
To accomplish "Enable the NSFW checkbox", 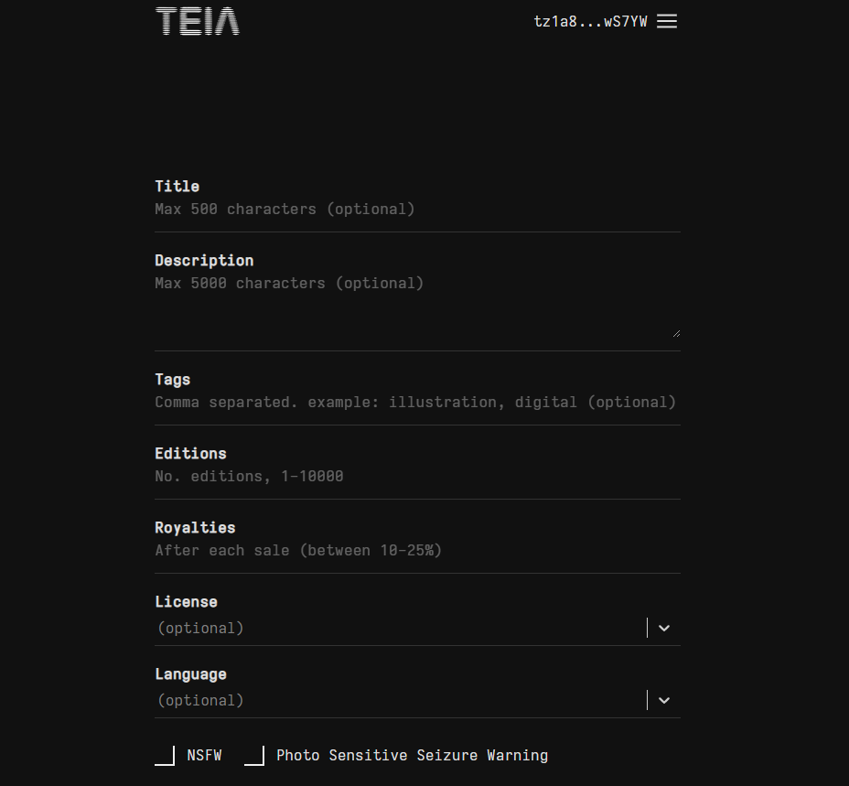I will tap(165, 756).
